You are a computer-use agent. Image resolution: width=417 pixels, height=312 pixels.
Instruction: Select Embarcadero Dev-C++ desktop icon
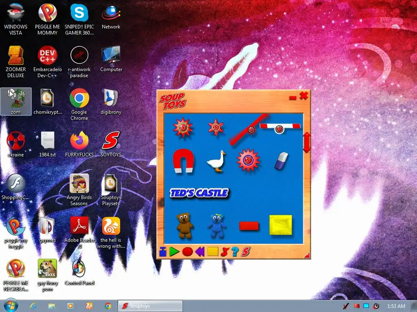tap(47, 62)
